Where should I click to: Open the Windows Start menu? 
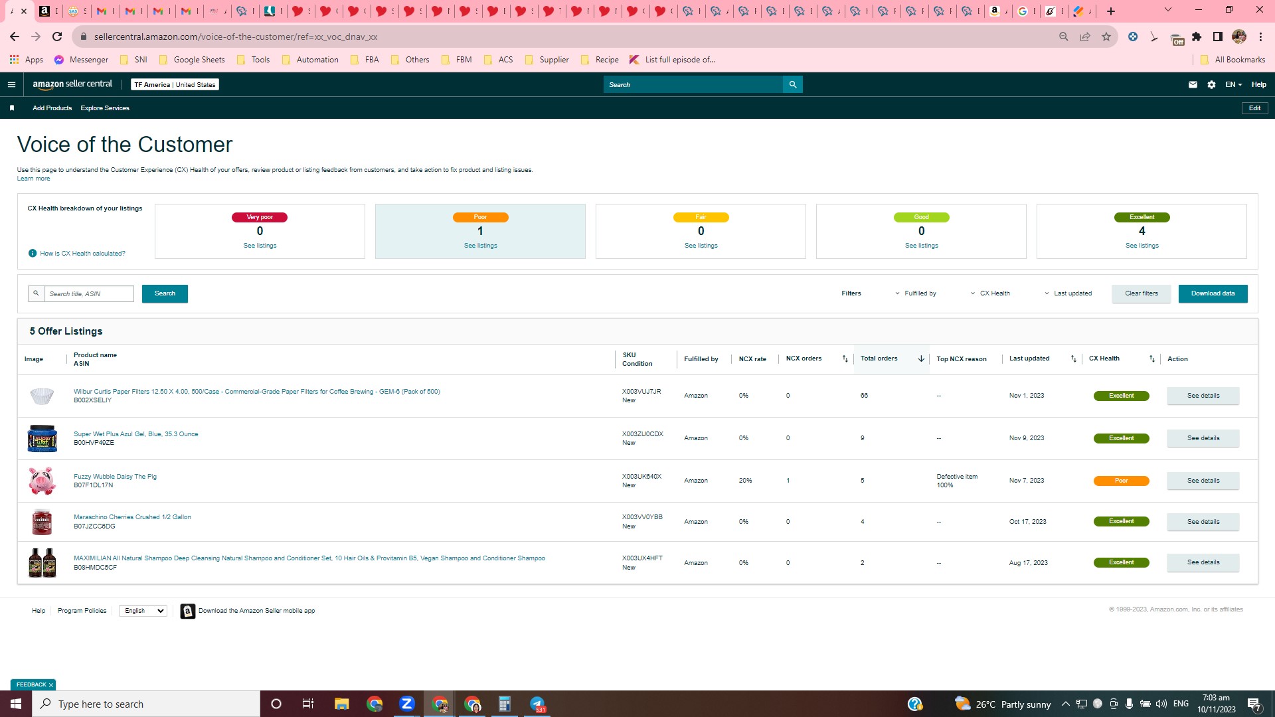[16, 704]
